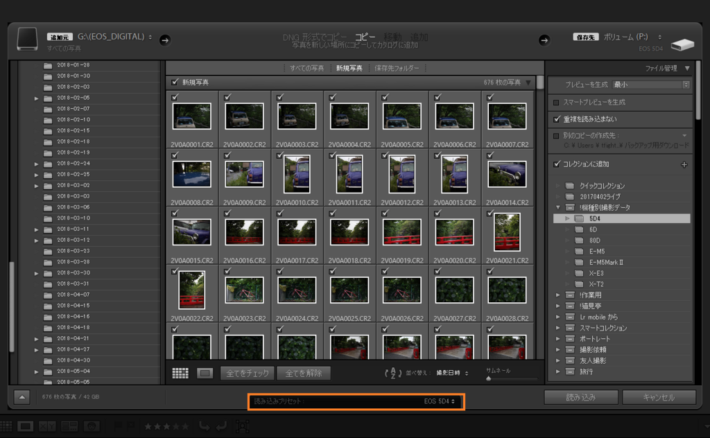The image size is (710, 438).
Task: Click the 全てをチェック button
Action: [x=248, y=374]
